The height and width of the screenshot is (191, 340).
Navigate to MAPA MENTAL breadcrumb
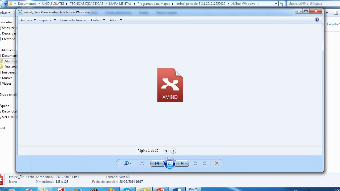coord(120,4)
